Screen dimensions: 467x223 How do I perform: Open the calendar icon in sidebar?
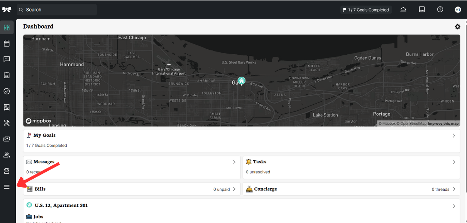pyautogui.click(x=7, y=44)
